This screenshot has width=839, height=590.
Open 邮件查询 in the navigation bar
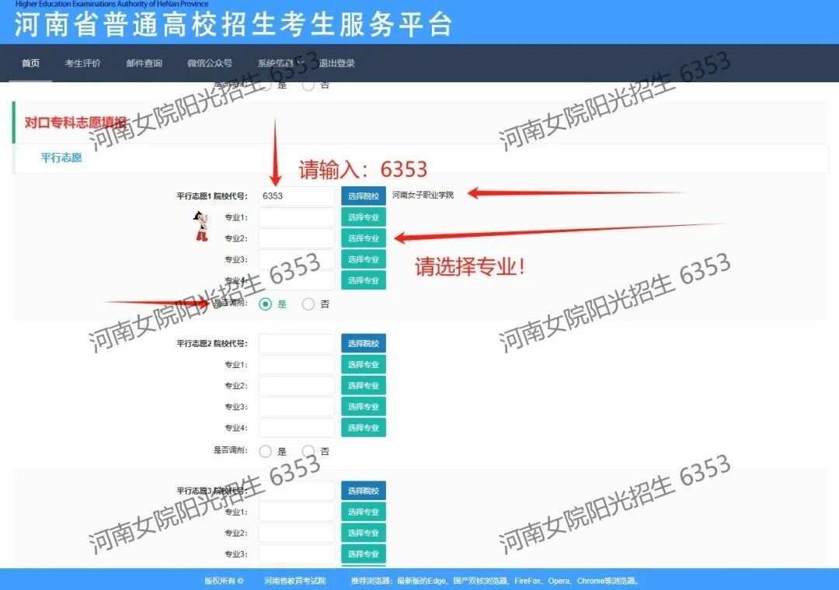click(144, 64)
